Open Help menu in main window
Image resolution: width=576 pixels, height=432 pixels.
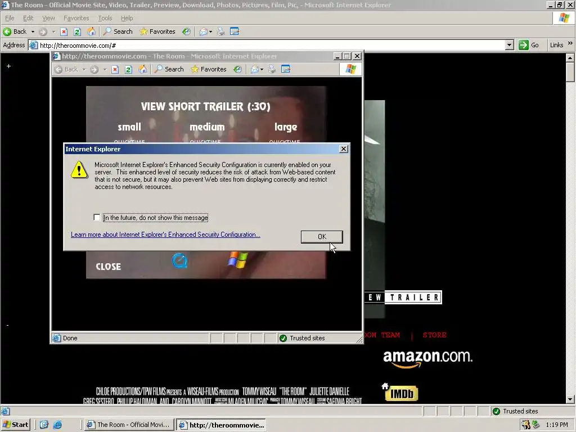tap(127, 18)
